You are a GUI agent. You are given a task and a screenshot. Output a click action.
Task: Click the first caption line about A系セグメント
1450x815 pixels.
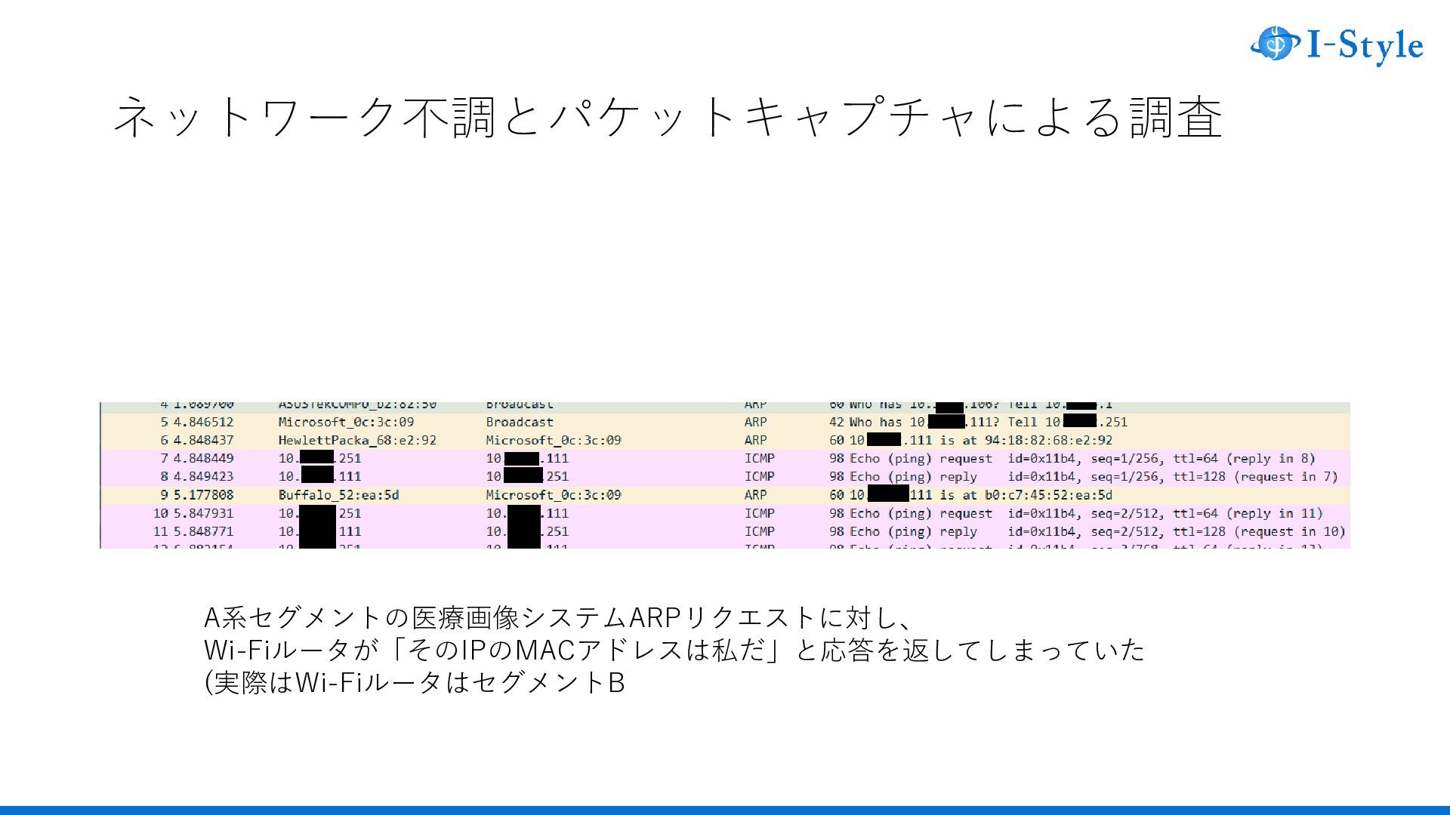(559, 617)
